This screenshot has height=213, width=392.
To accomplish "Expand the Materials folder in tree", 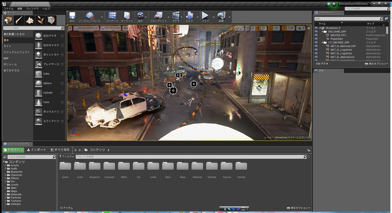I will 5,194.
